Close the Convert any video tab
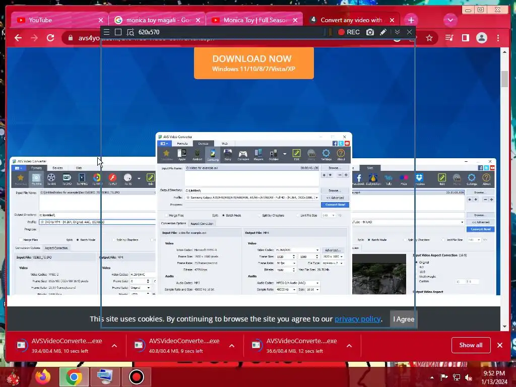 point(392,20)
